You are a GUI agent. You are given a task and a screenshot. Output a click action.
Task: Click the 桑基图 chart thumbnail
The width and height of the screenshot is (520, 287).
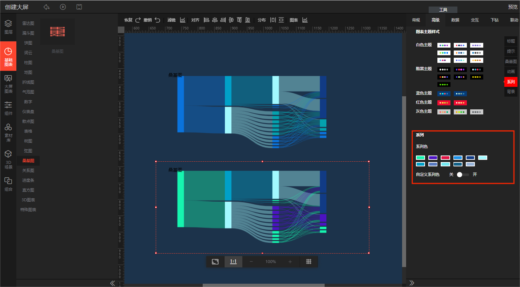coord(57,32)
